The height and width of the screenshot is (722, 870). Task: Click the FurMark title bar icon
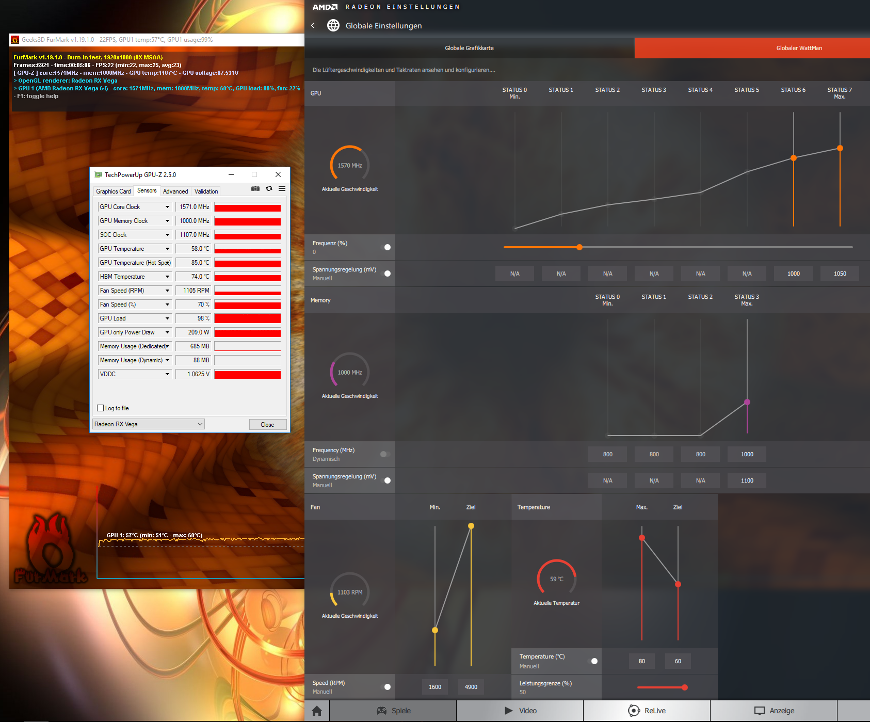pyautogui.click(x=15, y=40)
